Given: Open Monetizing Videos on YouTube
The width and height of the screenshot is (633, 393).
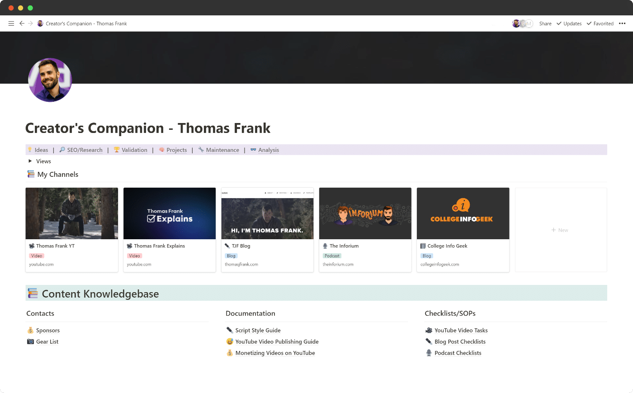Looking at the screenshot, I should tap(275, 353).
